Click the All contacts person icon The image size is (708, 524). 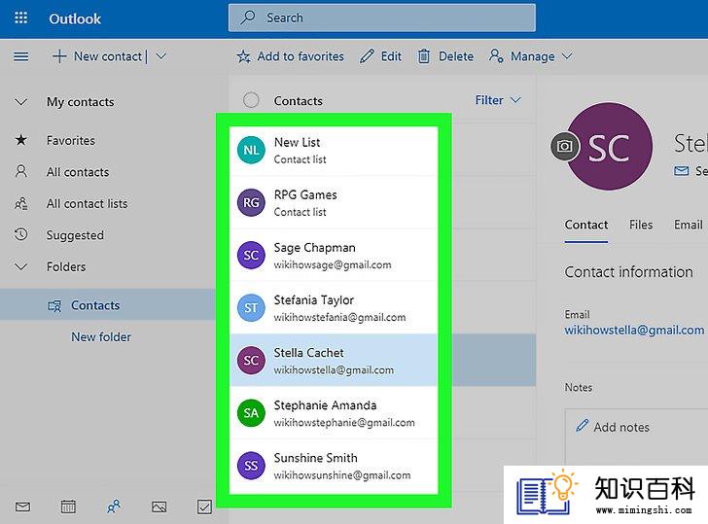pos(20,171)
